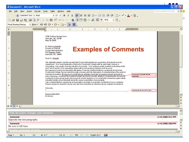
Task: Open the Insert menu
Action: 29,11
